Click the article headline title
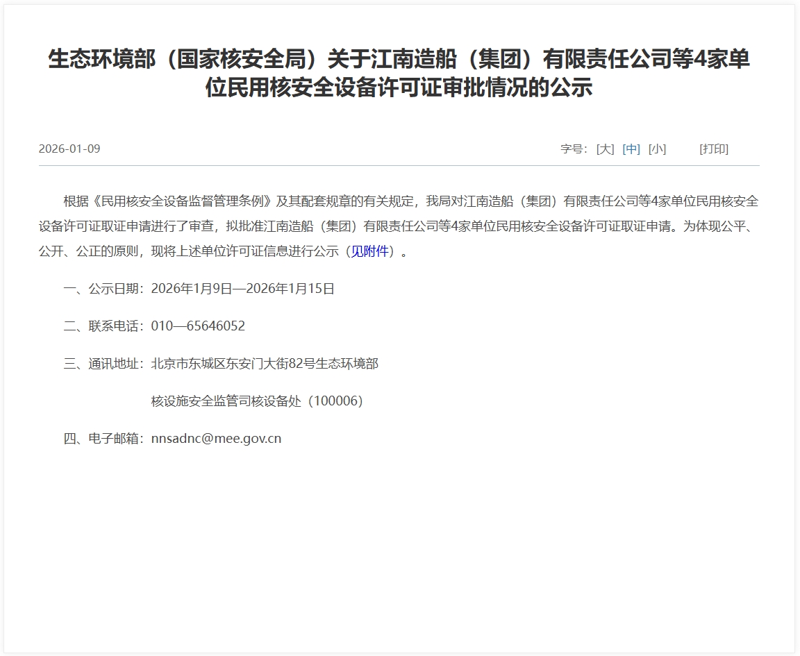This screenshot has width=800, height=656. 399,73
